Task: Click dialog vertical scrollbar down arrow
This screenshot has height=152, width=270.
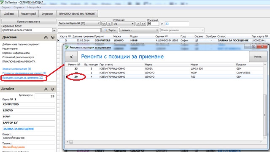Action: pyautogui.click(x=265, y=138)
